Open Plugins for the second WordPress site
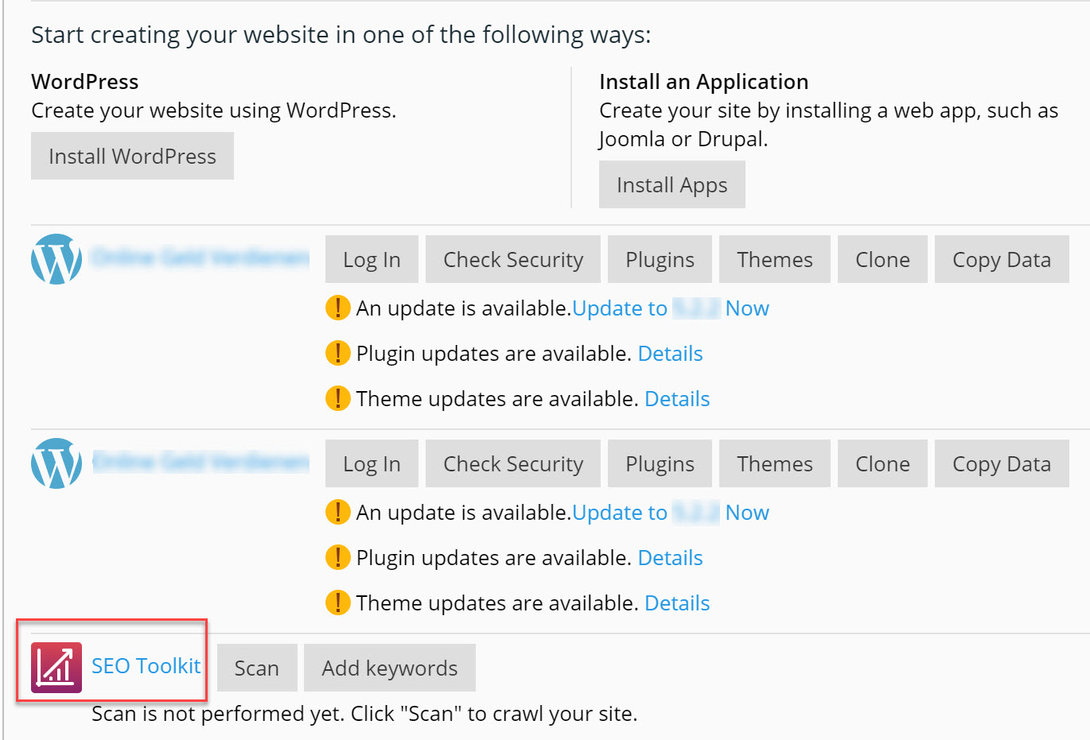Image resolution: width=1090 pixels, height=740 pixels. [660, 464]
